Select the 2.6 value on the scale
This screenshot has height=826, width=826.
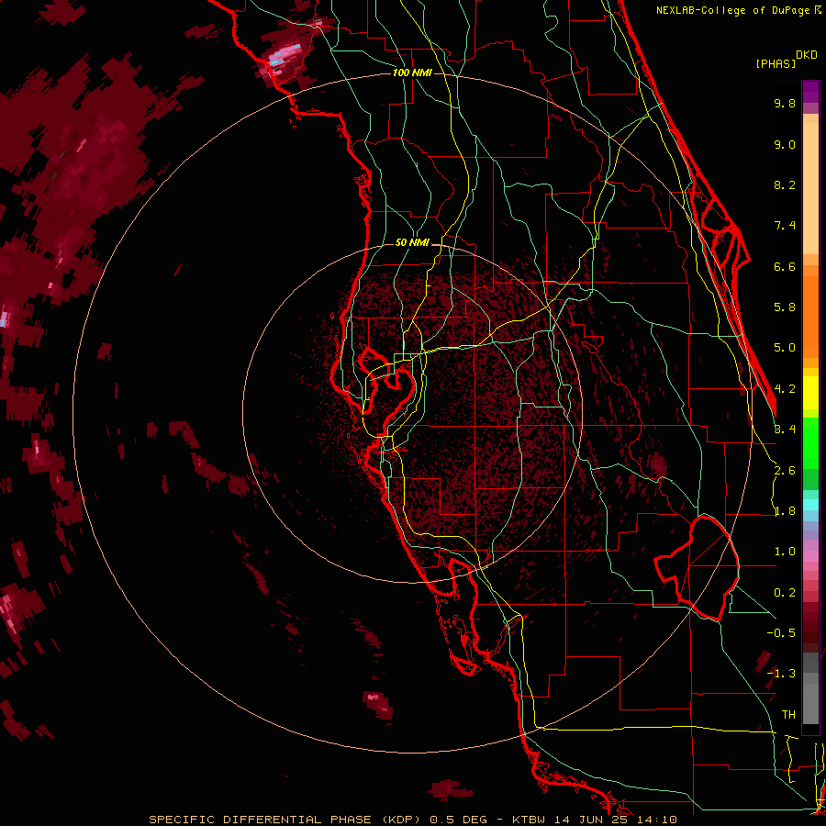click(x=785, y=471)
